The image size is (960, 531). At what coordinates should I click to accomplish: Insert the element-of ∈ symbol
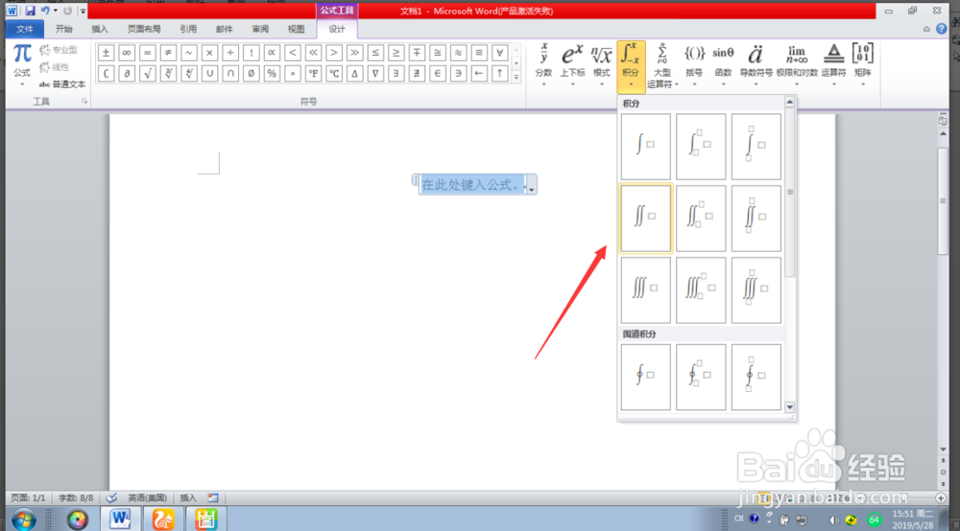tap(437, 74)
